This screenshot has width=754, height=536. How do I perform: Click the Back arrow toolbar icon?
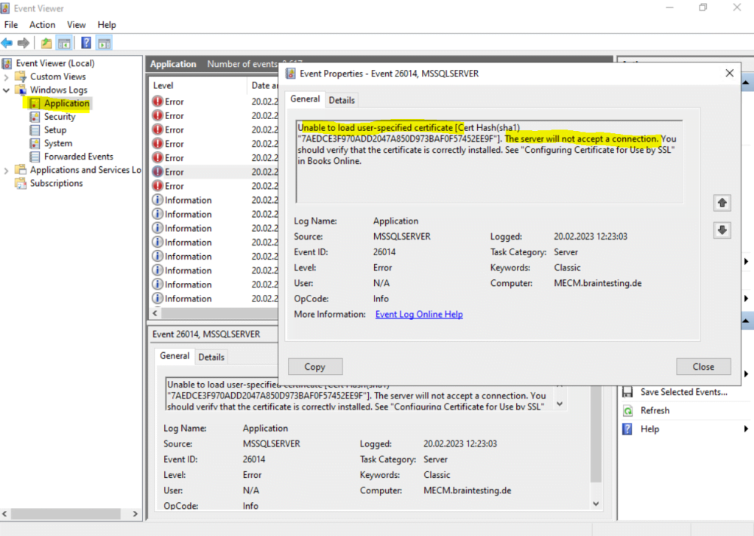point(7,43)
